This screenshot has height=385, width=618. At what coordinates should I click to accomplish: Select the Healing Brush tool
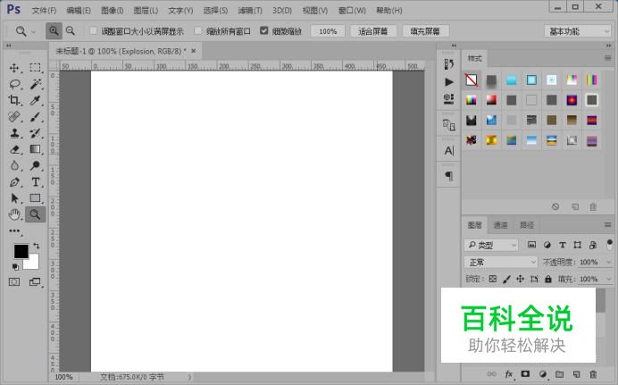(14, 117)
